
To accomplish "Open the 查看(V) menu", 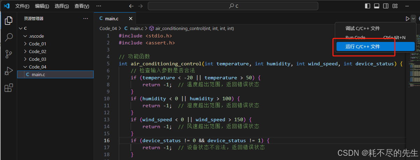I will [82, 6].
